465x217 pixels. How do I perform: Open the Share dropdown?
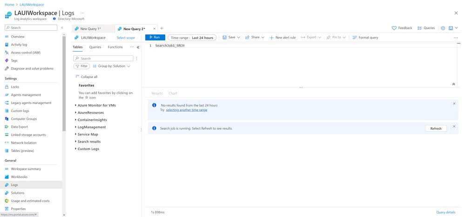coord(255,38)
